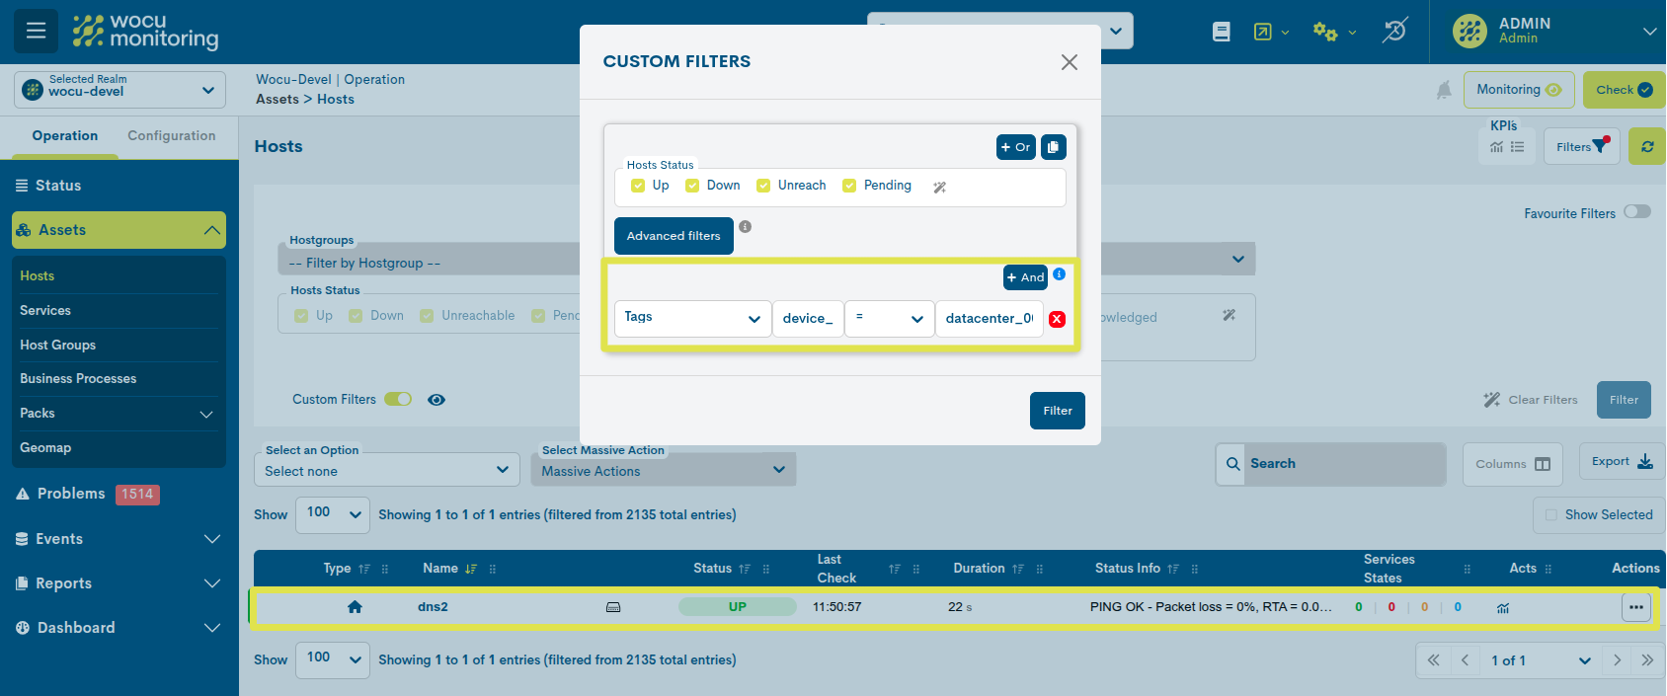Click the Advanced filters button
Viewport: 1667px width, 696px height.
pos(674,236)
